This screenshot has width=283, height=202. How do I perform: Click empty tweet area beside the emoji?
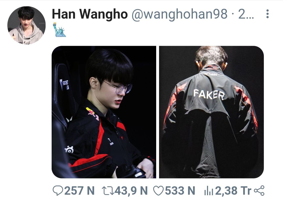coord(162,30)
